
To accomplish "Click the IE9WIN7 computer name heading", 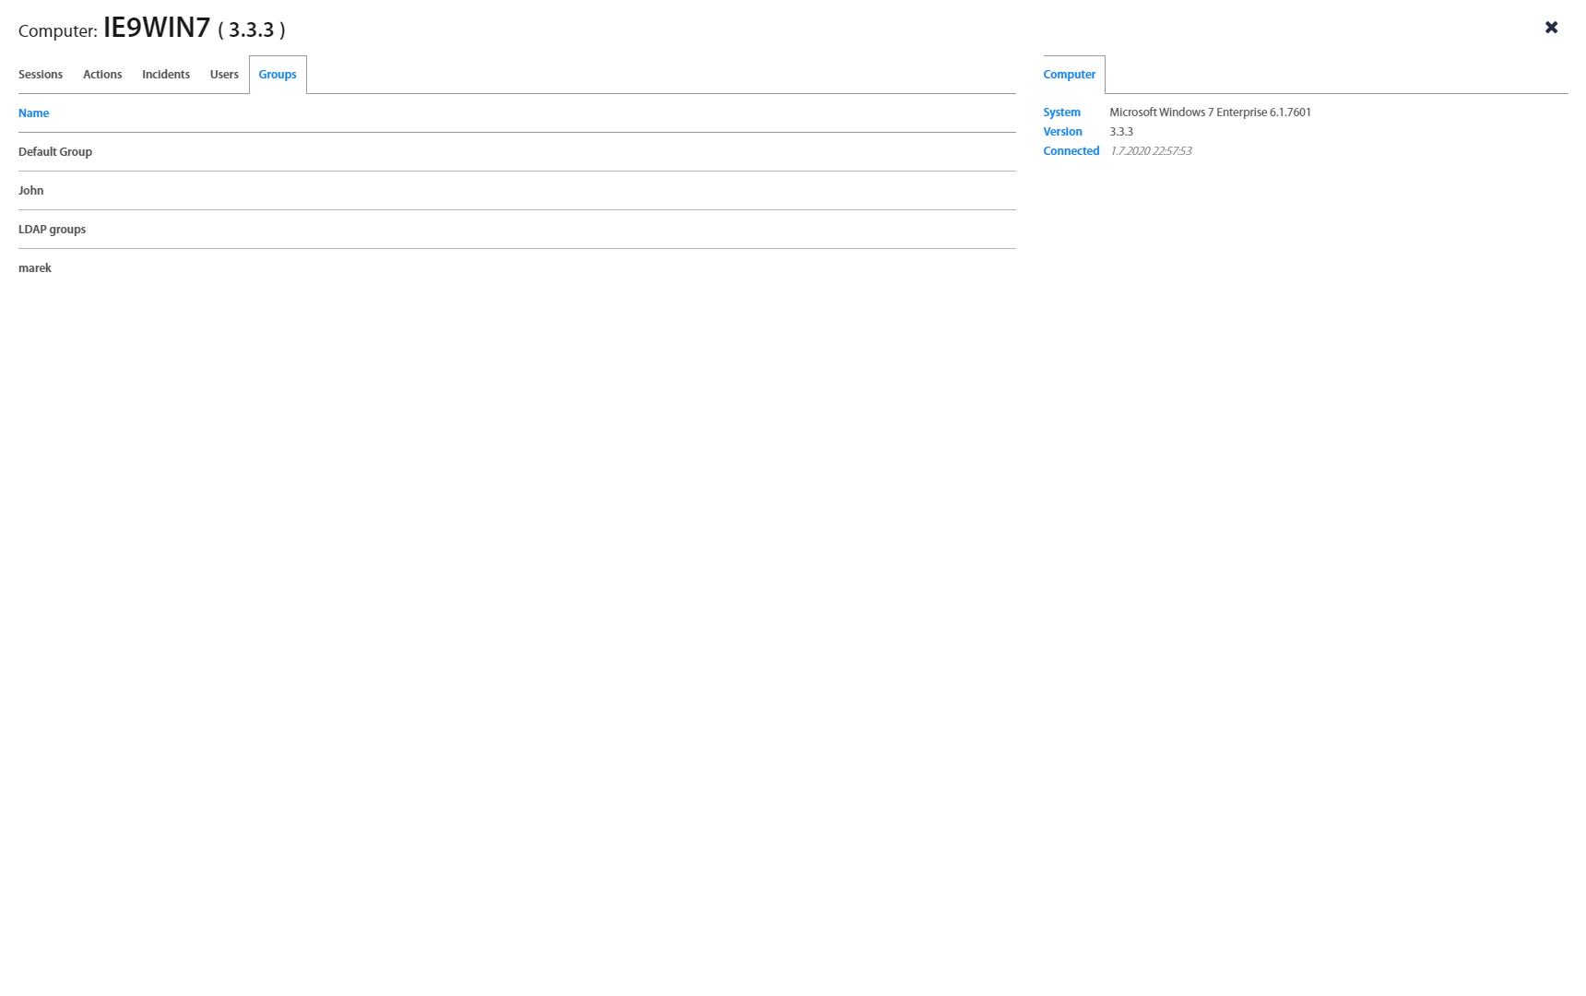I will (x=157, y=28).
